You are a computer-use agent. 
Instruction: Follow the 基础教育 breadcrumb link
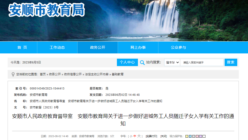[117, 74]
